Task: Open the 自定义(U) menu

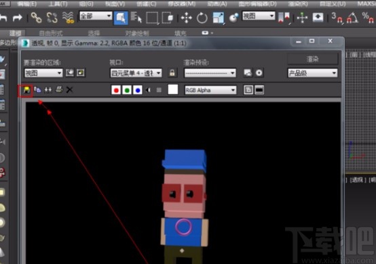Action: pyautogui.click(x=333, y=4)
